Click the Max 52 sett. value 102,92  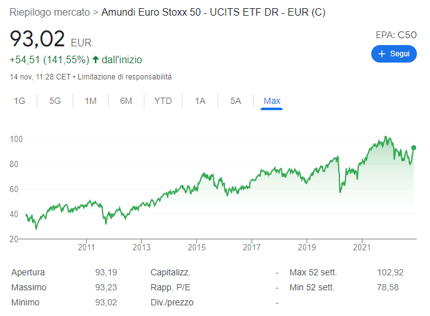pos(390,272)
